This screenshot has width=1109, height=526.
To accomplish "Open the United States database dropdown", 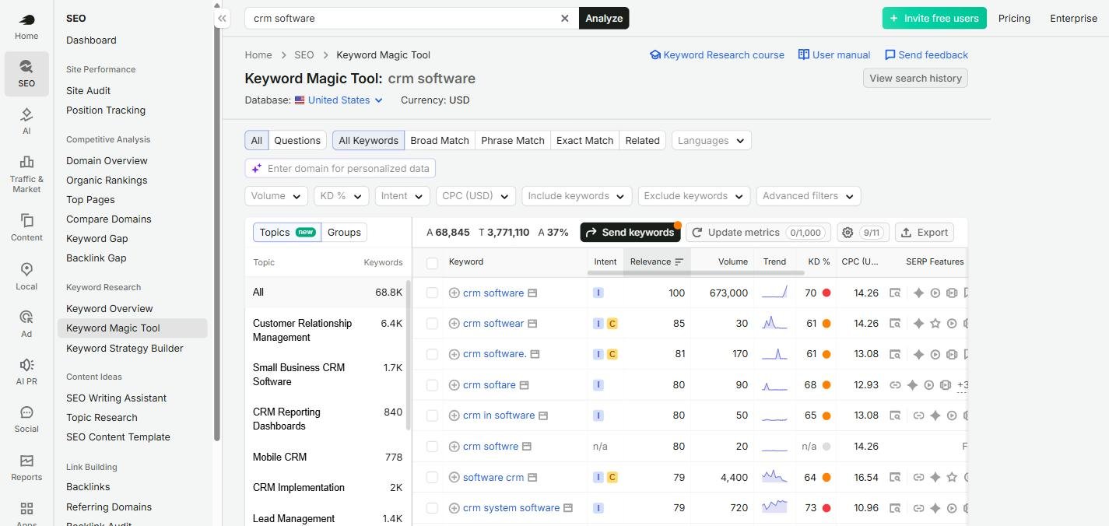I will click(x=339, y=100).
